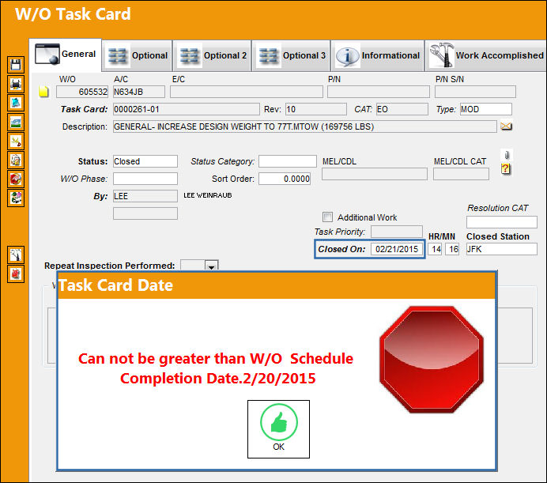Viewport: 547px width, 483px height.
Task: Click the Task Card field 0000261-01
Action: point(187,109)
